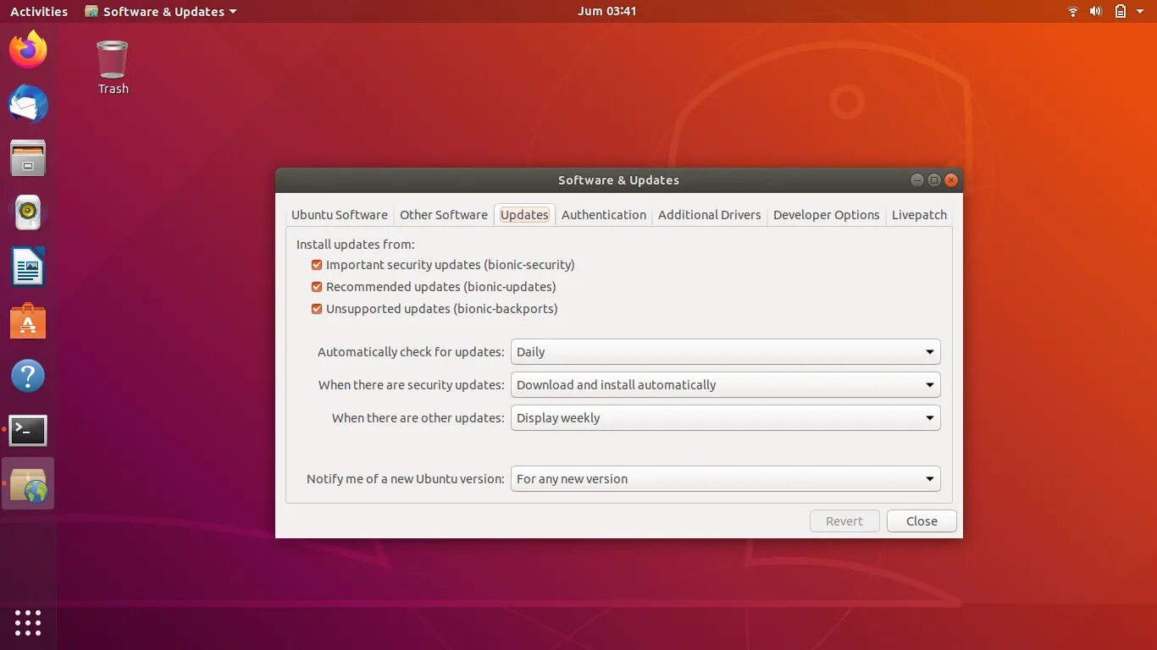Switch to Other Software tab

(444, 215)
